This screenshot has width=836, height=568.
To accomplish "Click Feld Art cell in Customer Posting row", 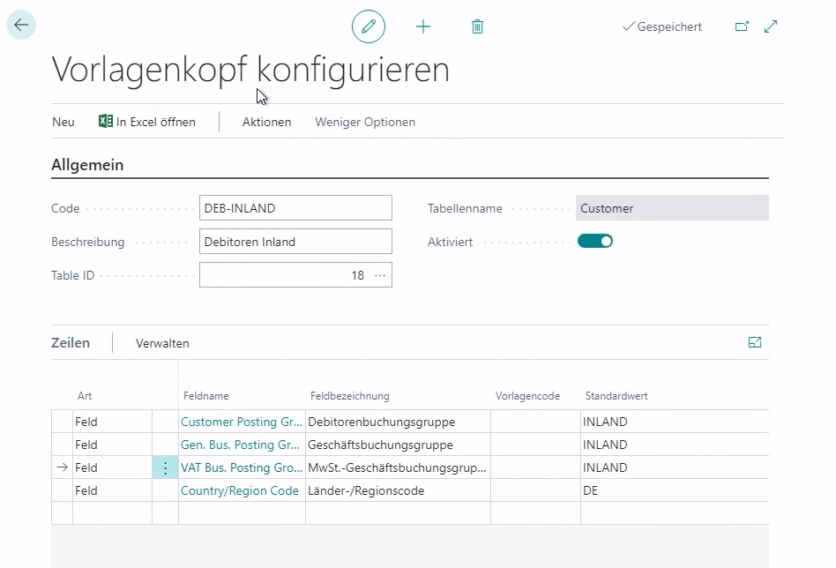I will [x=112, y=422].
